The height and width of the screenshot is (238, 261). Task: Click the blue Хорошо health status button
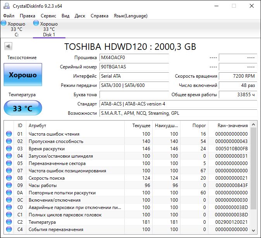[23, 75]
